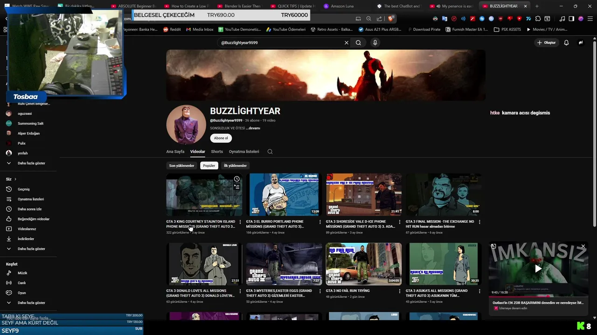Open Brave hamburger main menu
This screenshot has width=597, height=335.
coord(590,19)
